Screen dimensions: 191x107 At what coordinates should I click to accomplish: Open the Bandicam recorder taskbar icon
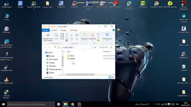click(x=79, y=104)
